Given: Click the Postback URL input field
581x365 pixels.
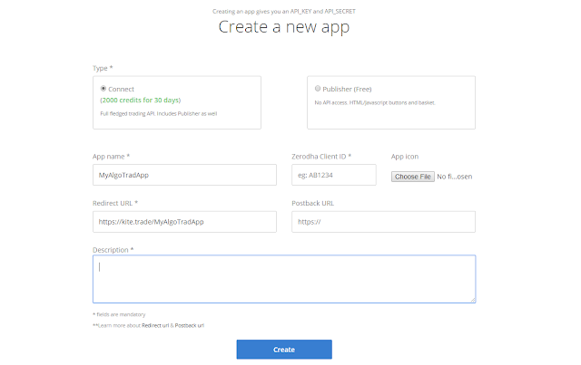Looking at the screenshot, I should pyautogui.click(x=383, y=222).
